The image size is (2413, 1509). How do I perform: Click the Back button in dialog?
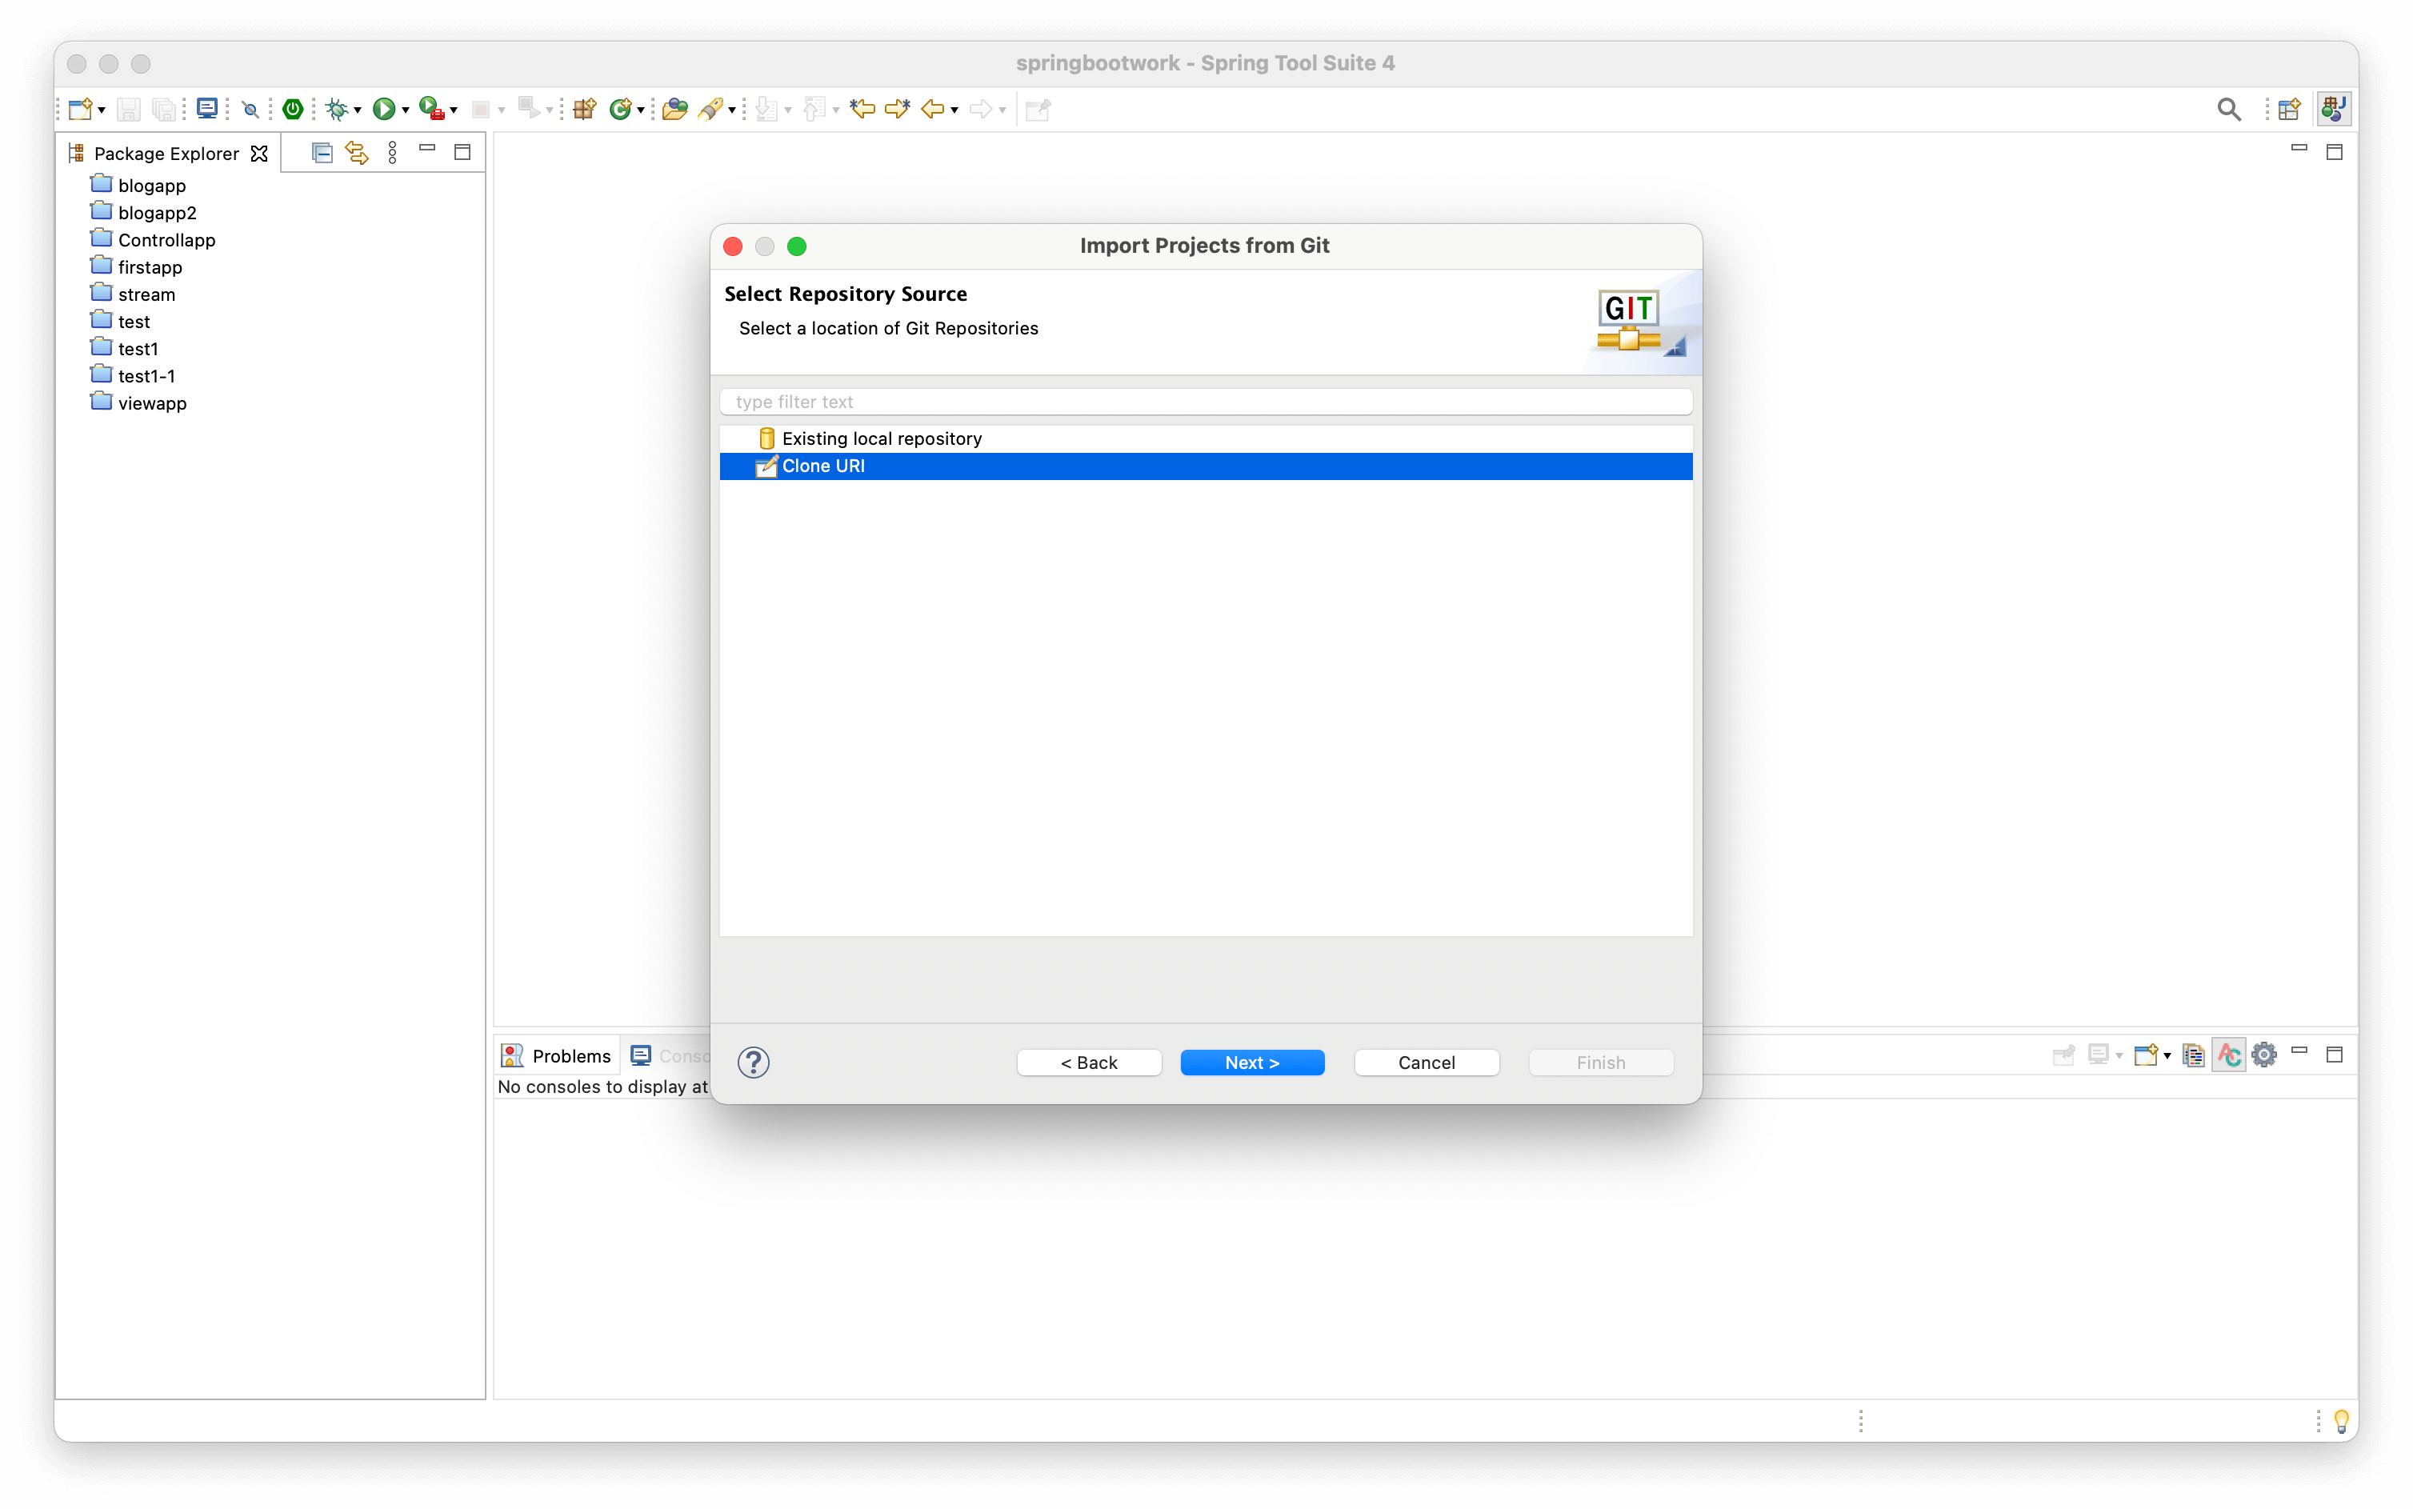tap(1089, 1062)
